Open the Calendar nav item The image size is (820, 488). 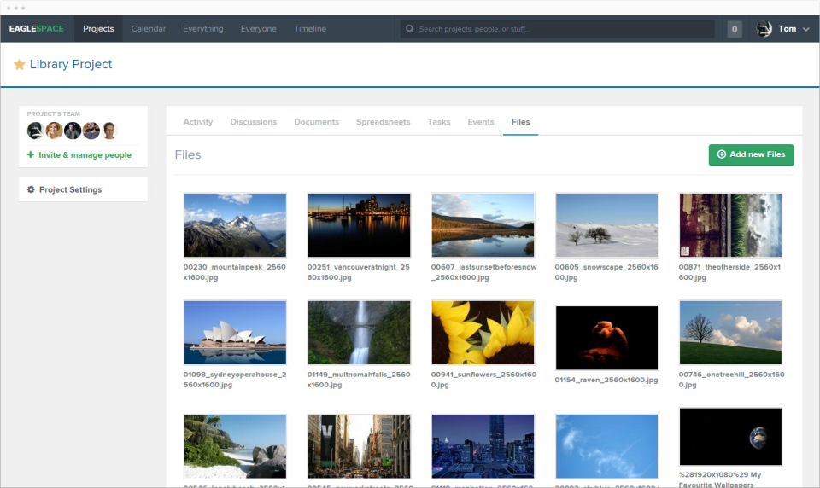point(149,29)
